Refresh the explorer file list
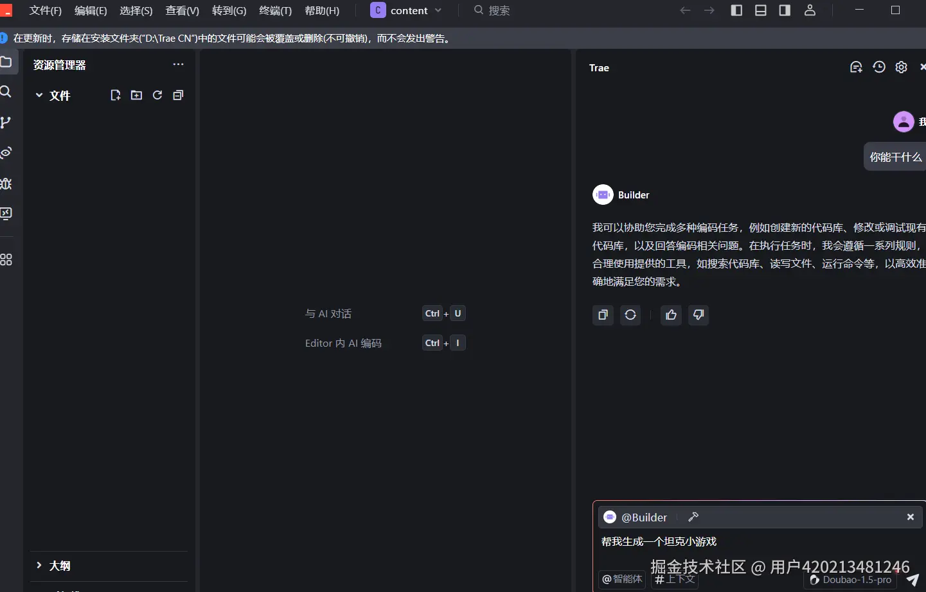This screenshot has height=592, width=926. point(157,95)
